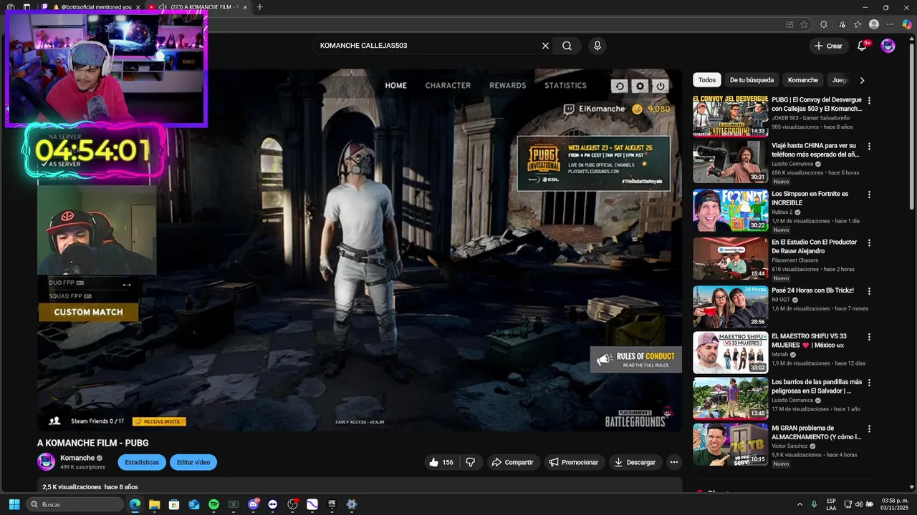The image size is (917, 515).
Task: Click the video title A KOMANCHE FILM - PUBG
Action: click(93, 443)
